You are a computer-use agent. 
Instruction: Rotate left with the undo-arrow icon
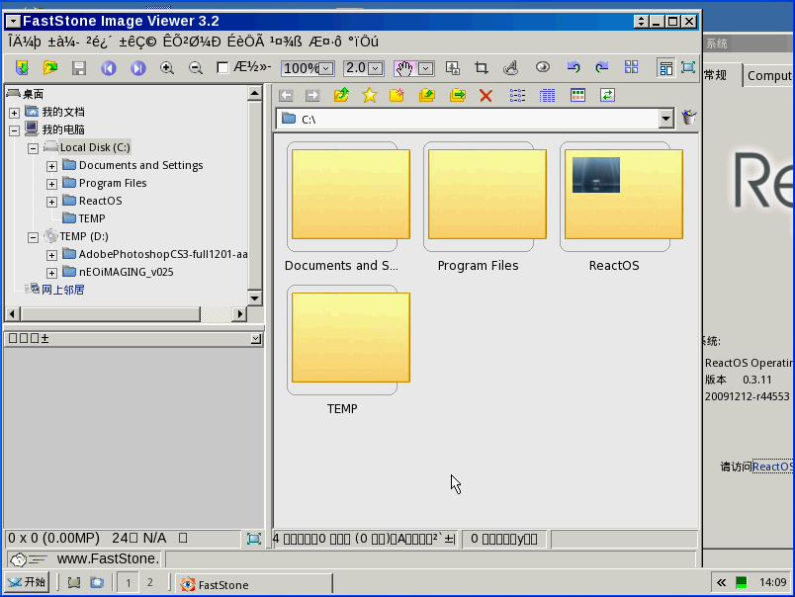pos(574,67)
